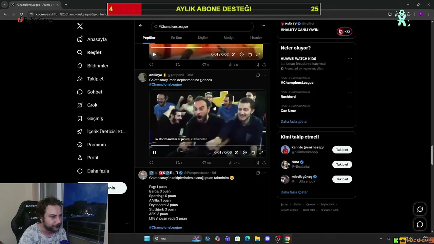Open Keşfet in the sidebar

tap(89, 53)
